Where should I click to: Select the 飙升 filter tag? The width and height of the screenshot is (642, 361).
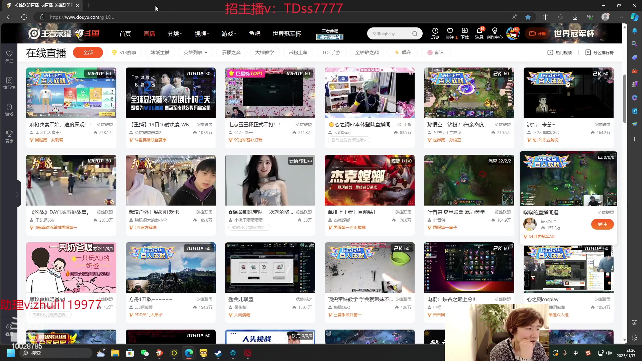coord(403,52)
